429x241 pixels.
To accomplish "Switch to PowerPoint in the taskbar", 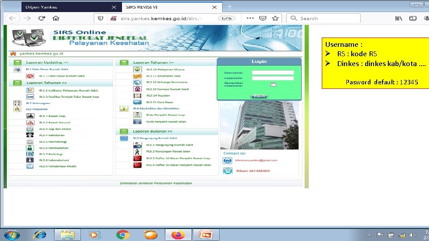I will pyautogui.click(x=206, y=235).
